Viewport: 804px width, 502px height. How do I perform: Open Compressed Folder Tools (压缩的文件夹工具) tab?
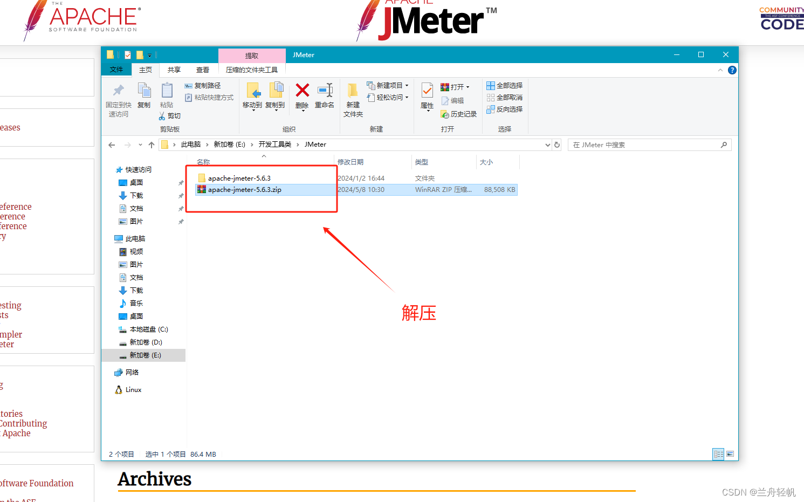tap(252, 70)
